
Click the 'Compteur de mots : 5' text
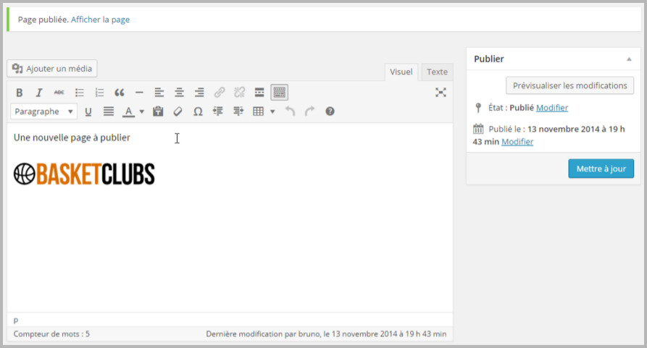pos(51,334)
